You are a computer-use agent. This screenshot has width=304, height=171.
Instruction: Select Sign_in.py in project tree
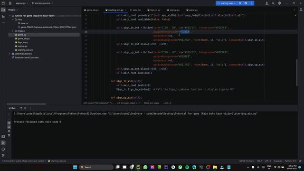coord(21,42)
